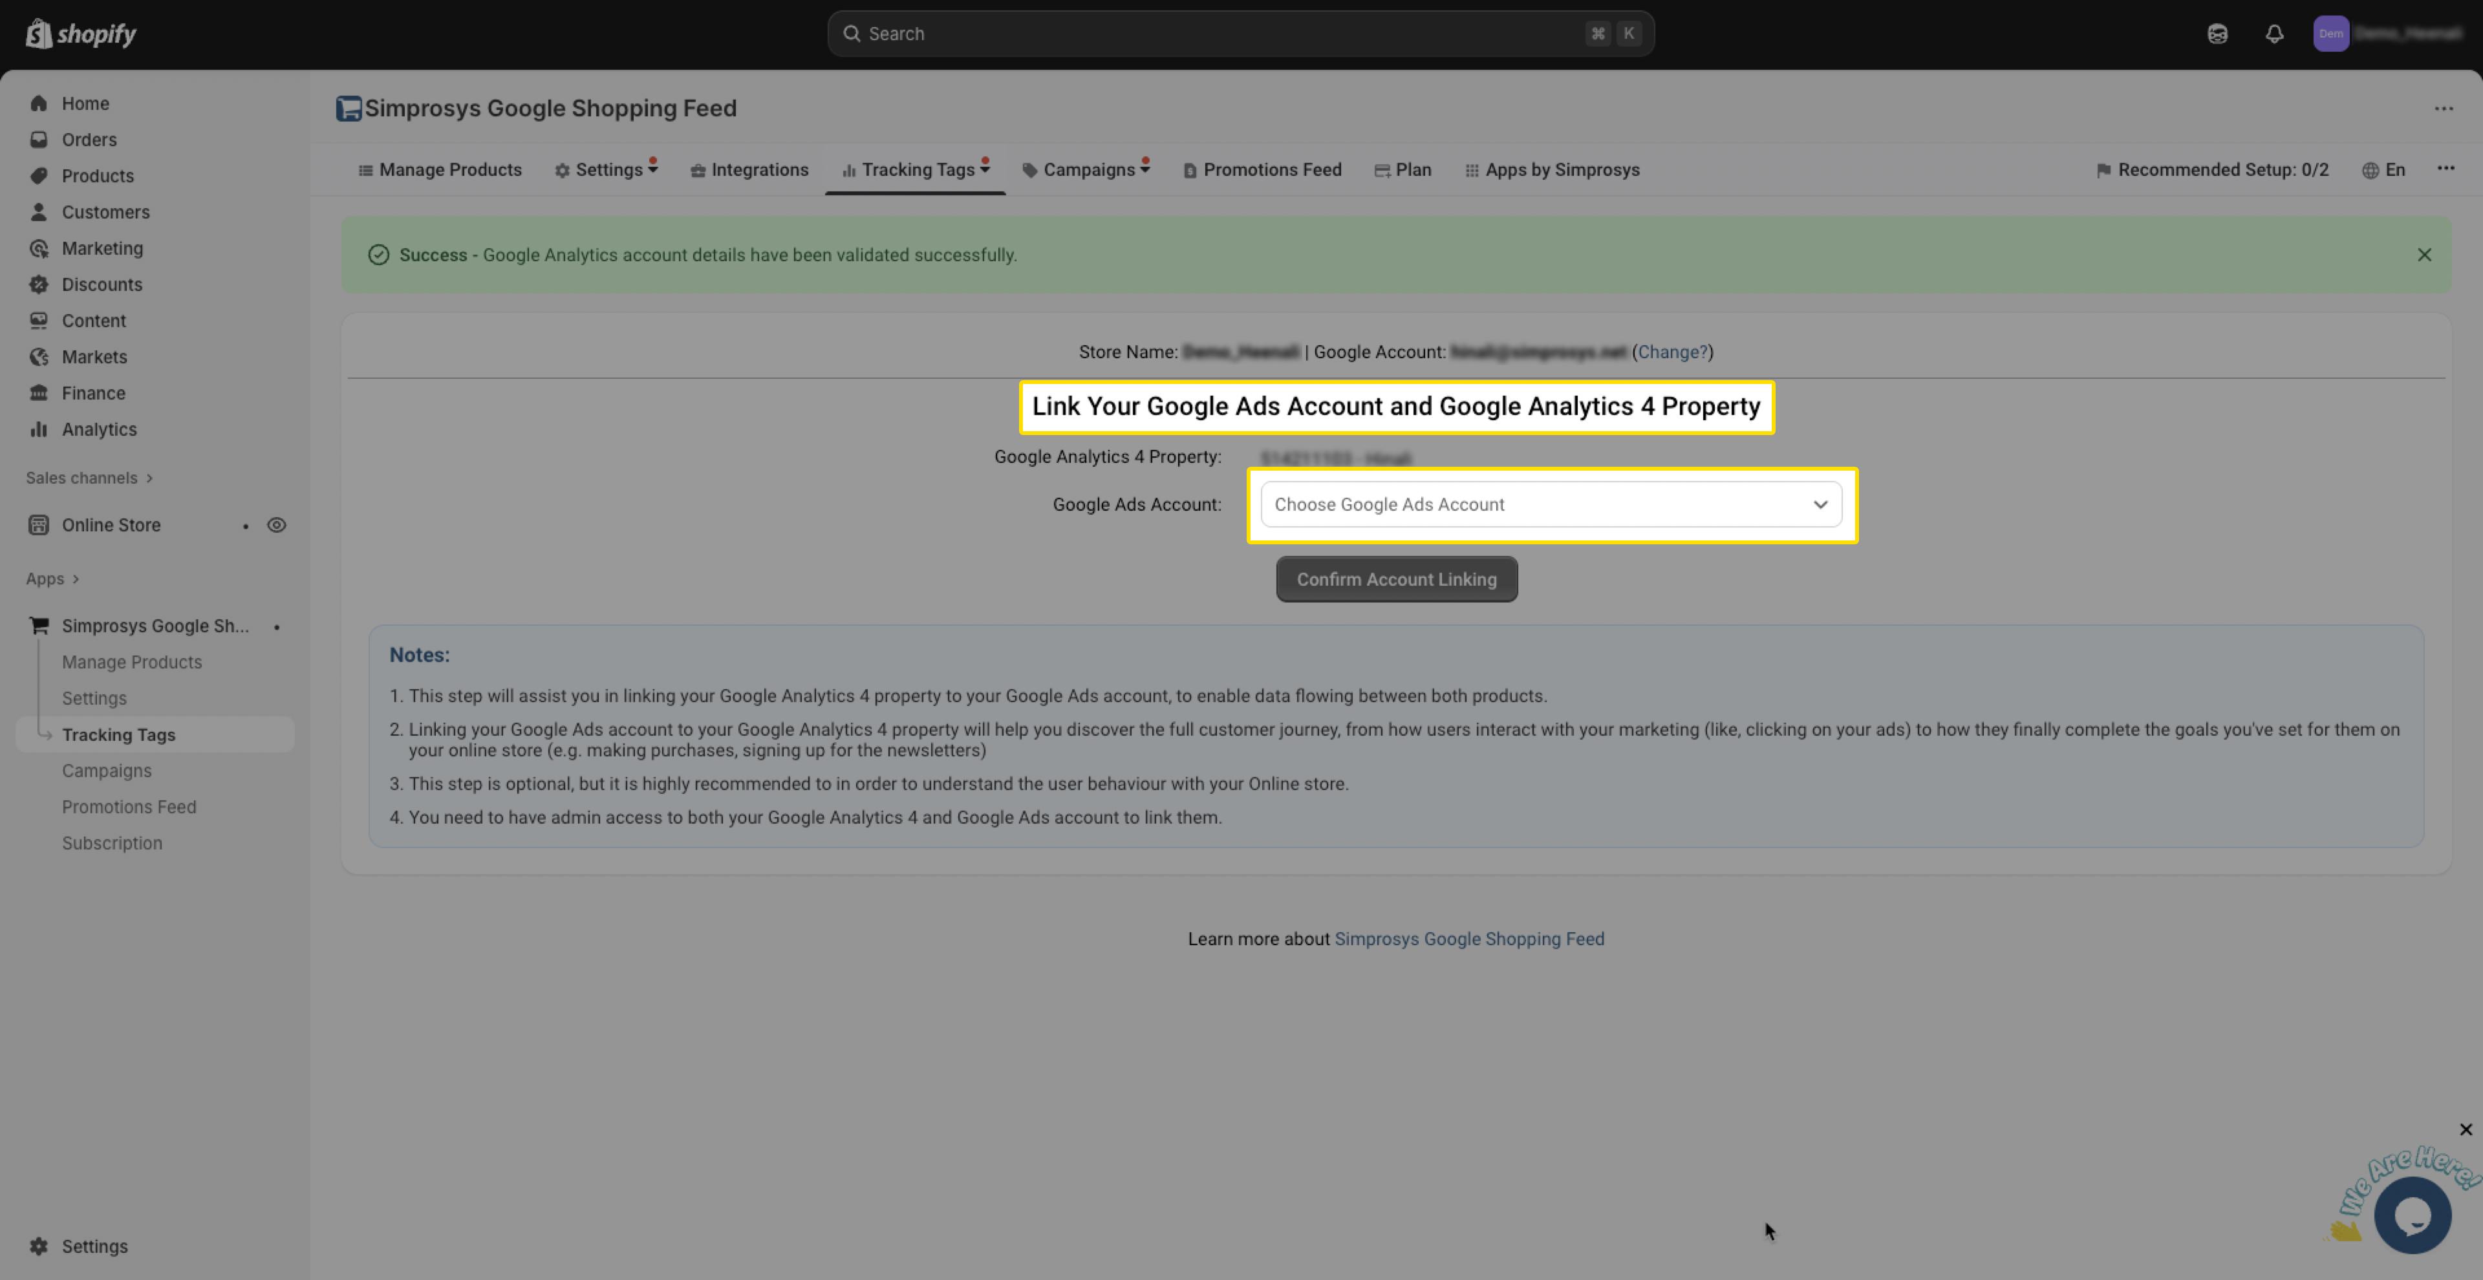Open the Discounts sidebar item

102,284
